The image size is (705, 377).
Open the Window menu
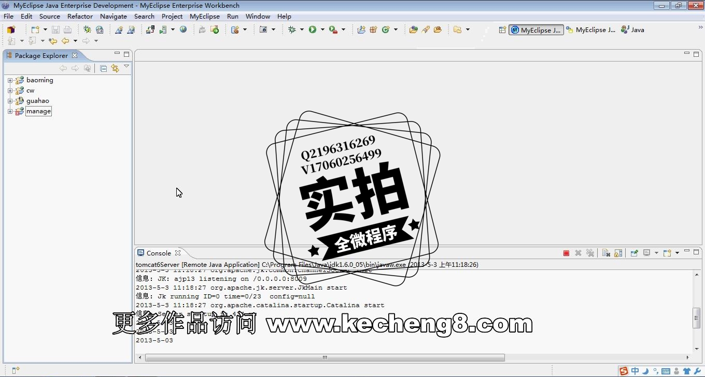coord(258,16)
